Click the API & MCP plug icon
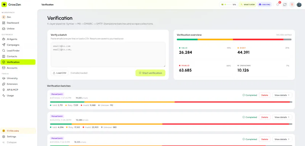The height and width of the screenshot is (146, 305). click(3, 90)
